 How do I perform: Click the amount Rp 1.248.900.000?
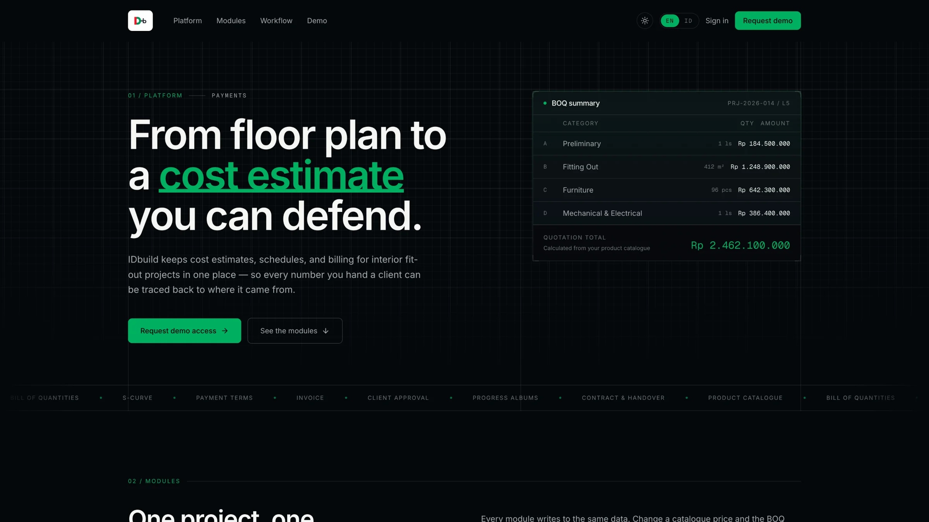coord(760,167)
